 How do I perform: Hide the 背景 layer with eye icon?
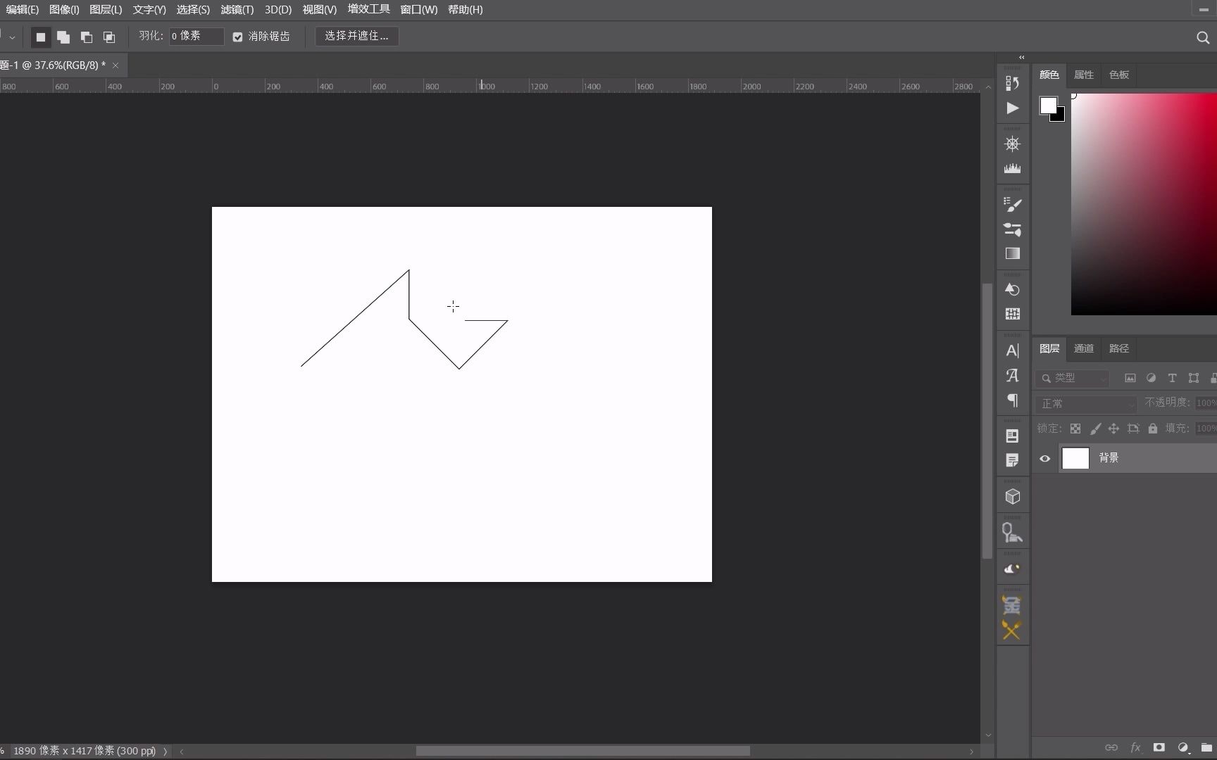(x=1044, y=458)
